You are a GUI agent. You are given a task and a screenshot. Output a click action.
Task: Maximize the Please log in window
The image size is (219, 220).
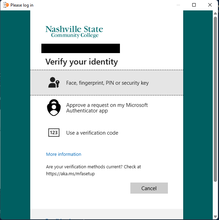pos(194,5)
